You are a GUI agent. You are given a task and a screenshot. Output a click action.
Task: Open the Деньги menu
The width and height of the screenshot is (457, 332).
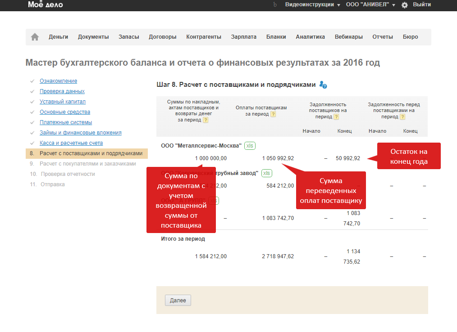point(58,37)
